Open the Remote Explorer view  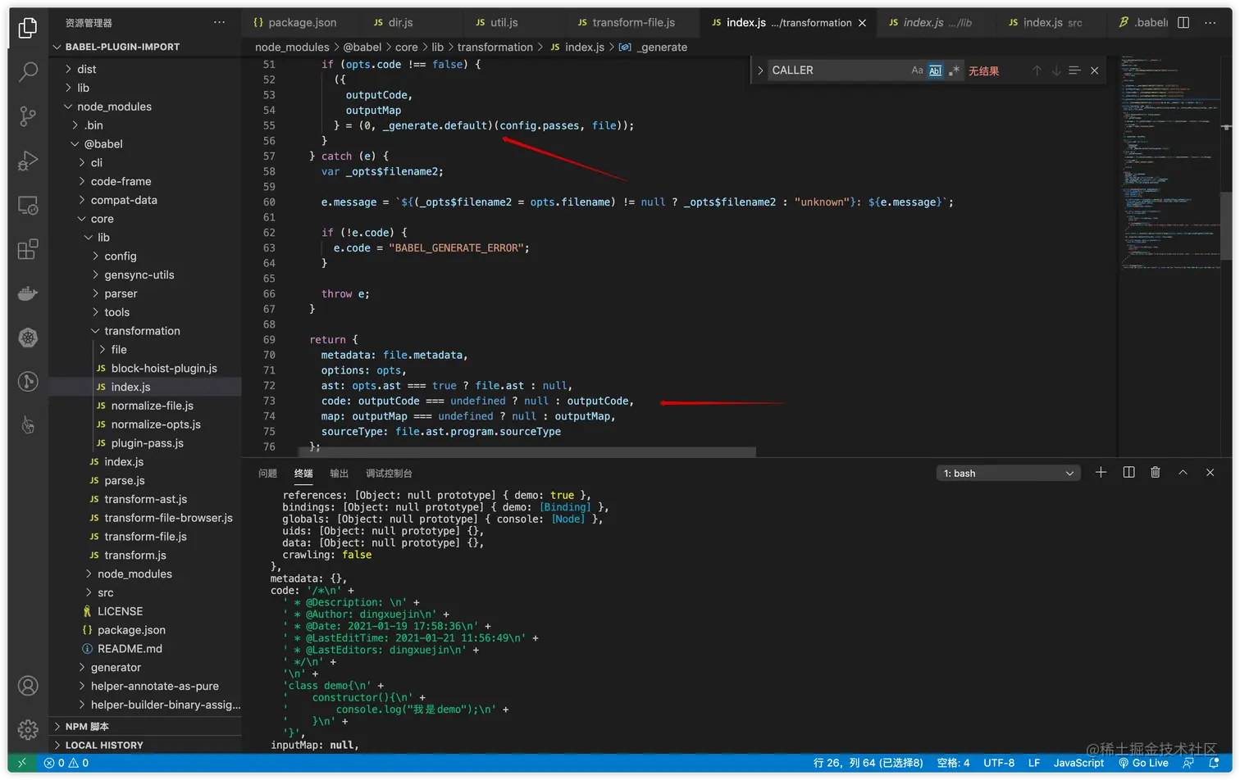point(28,205)
